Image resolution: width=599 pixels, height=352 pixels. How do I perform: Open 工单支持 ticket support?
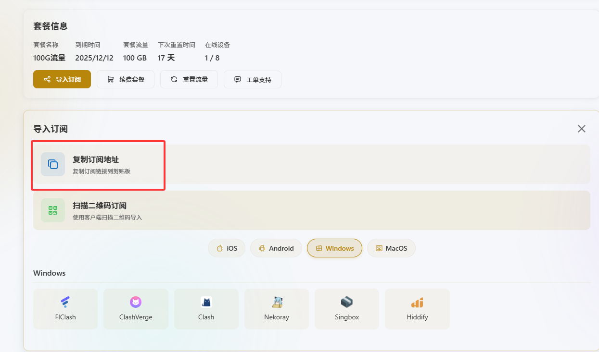pyautogui.click(x=253, y=79)
